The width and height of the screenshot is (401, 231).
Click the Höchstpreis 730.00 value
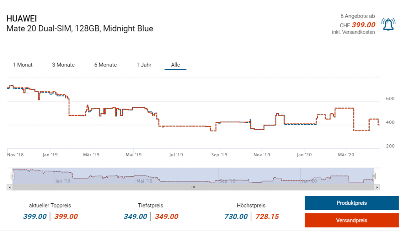[236, 217]
